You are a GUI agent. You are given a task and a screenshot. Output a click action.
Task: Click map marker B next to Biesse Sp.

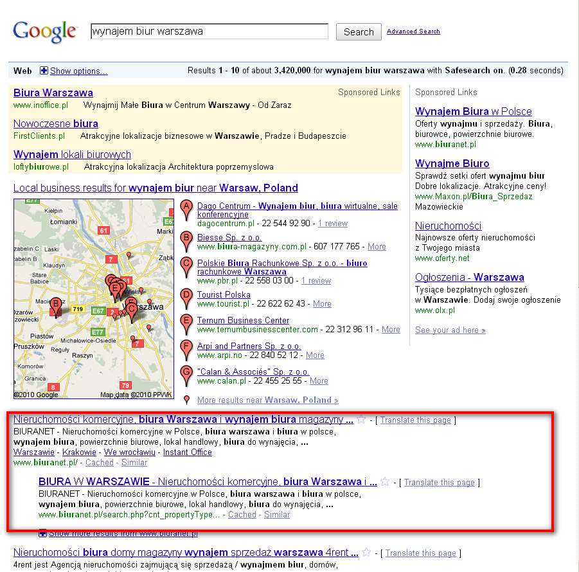(186, 241)
